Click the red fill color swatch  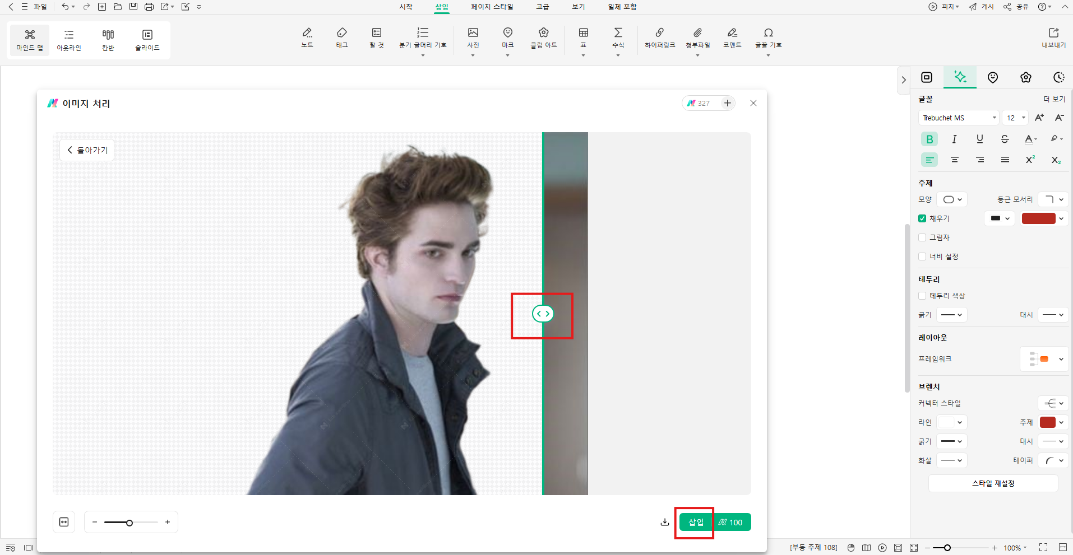(x=1038, y=218)
